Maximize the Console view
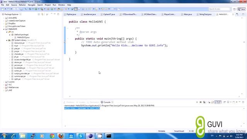The height and width of the screenshot is (139, 247). click(243, 102)
